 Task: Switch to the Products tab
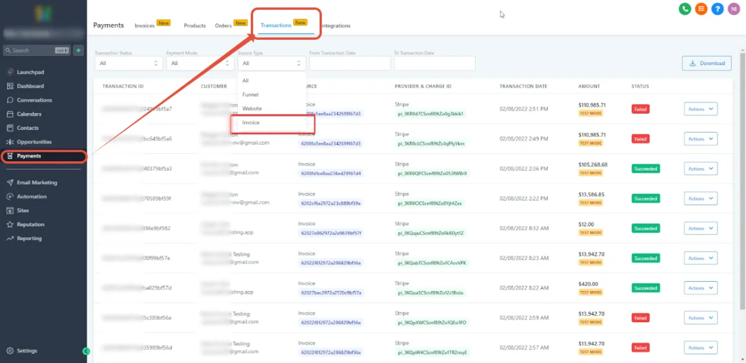tap(195, 25)
